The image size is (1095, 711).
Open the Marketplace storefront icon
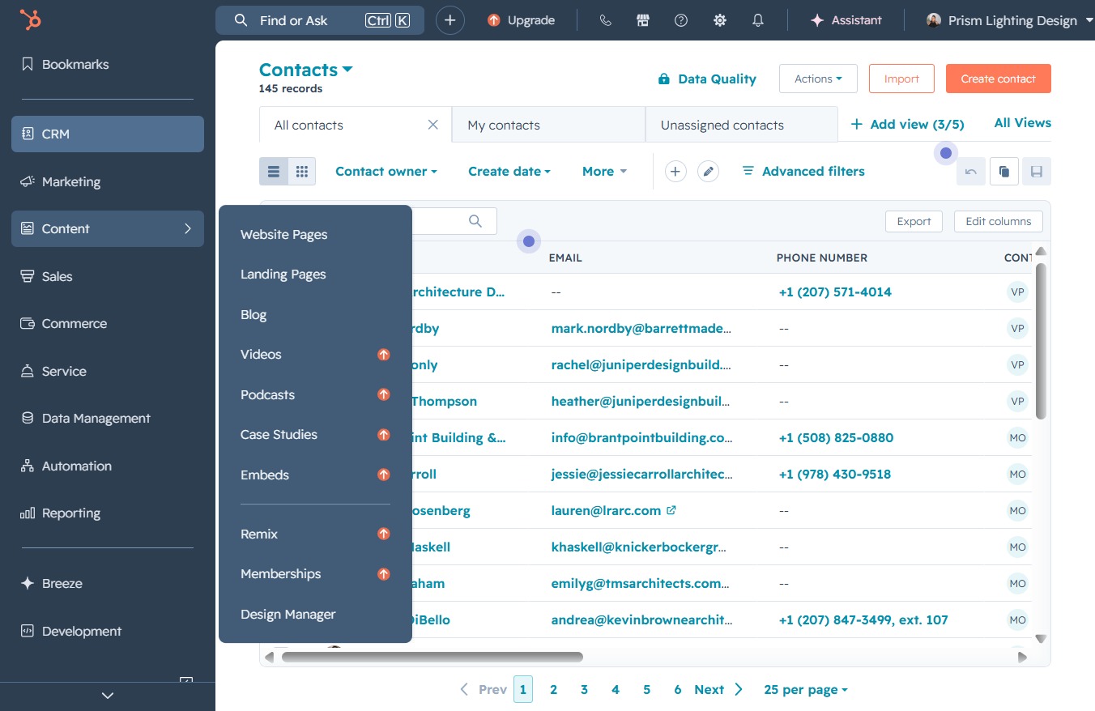click(643, 20)
